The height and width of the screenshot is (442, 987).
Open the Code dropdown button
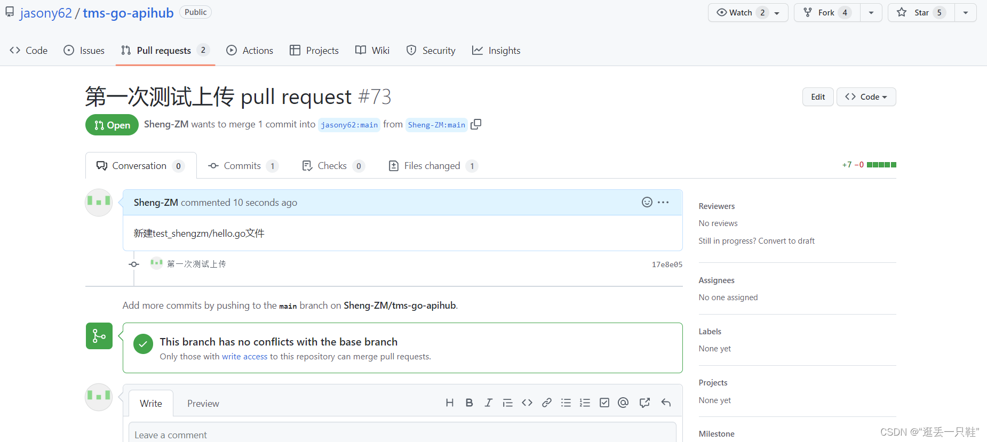(x=866, y=97)
